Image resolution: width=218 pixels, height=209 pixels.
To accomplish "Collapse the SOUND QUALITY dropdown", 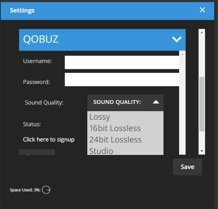I will tap(125, 103).
